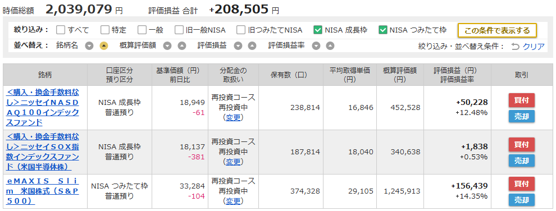Toggle the 旧つみたてNISA checkbox
This screenshot has height=211, width=556.
coord(241,30)
